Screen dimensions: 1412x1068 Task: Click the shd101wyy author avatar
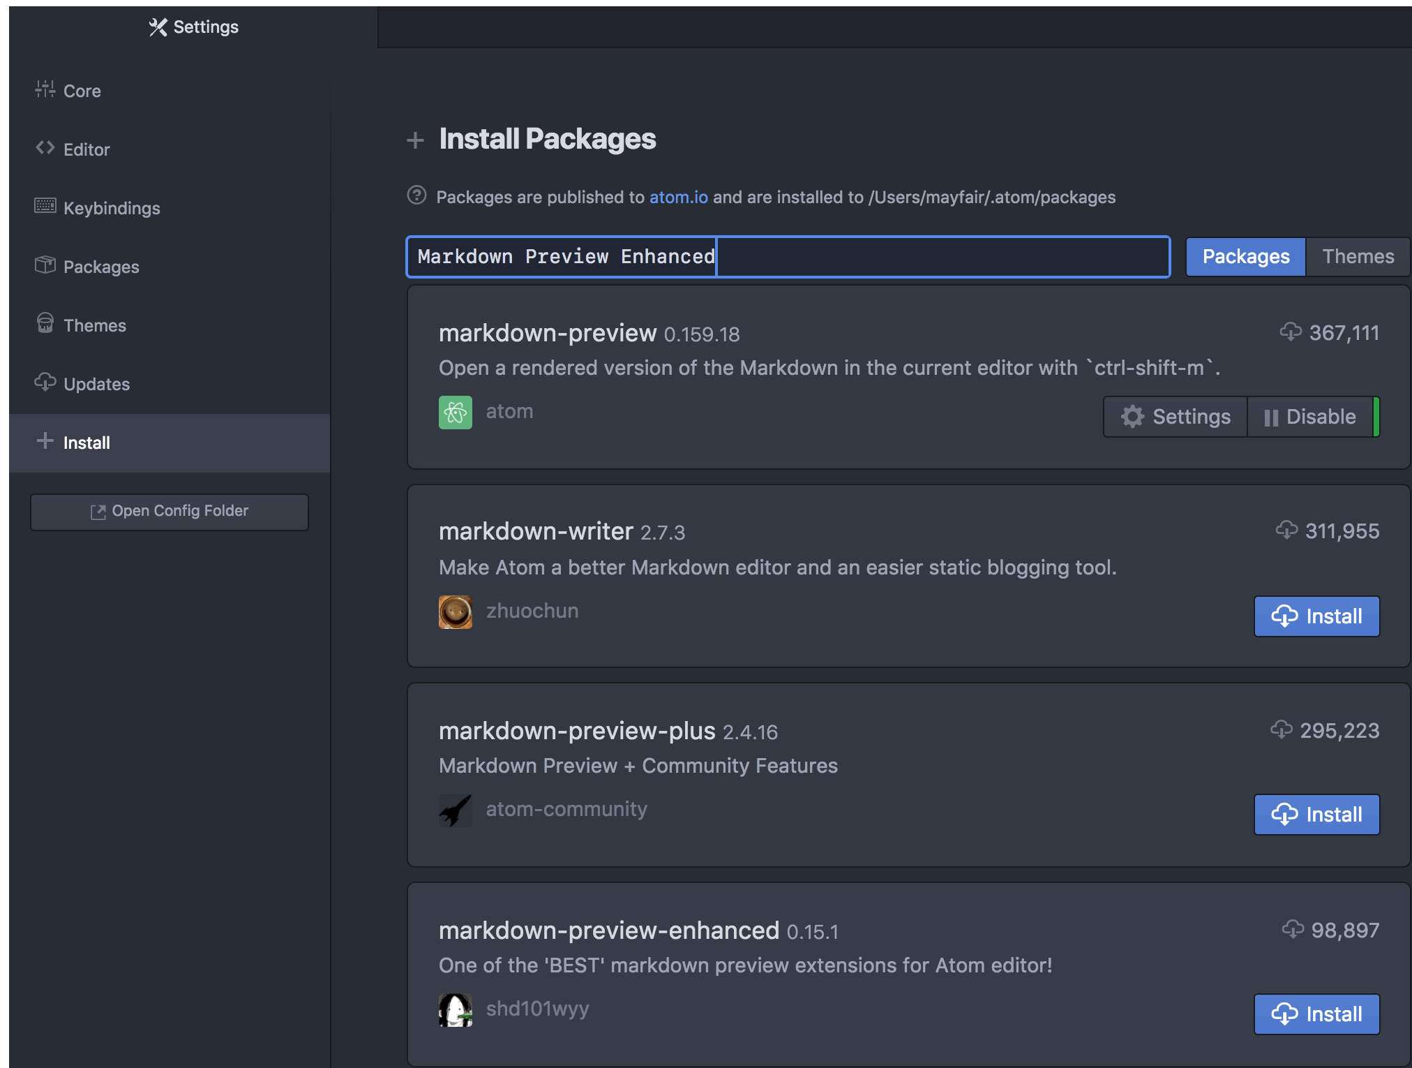click(x=455, y=1009)
